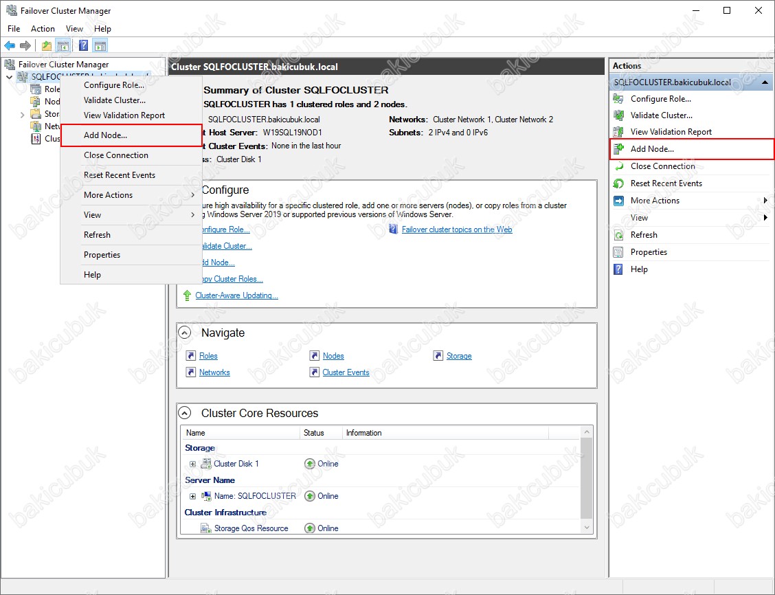Viewport: 775px width, 595px height.
Task: Click the Reset Recent Events icon in Actions pane
Action: tap(618, 183)
